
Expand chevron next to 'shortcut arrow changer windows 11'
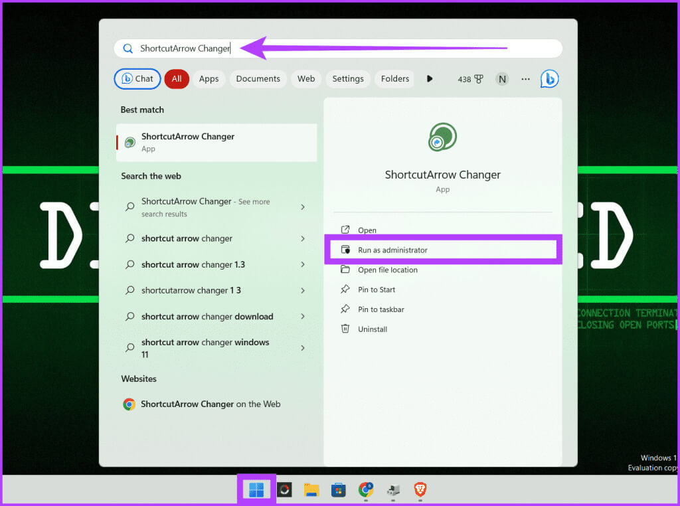click(303, 348)
